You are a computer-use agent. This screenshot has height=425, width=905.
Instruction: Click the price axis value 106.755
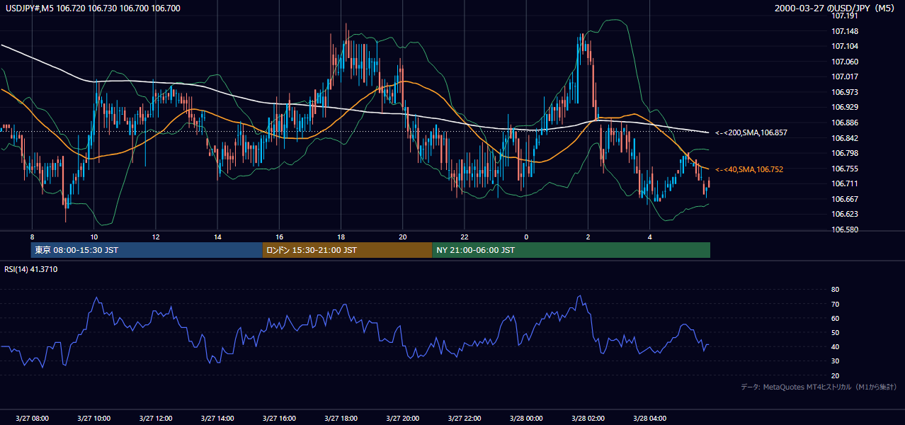point(846,169)
